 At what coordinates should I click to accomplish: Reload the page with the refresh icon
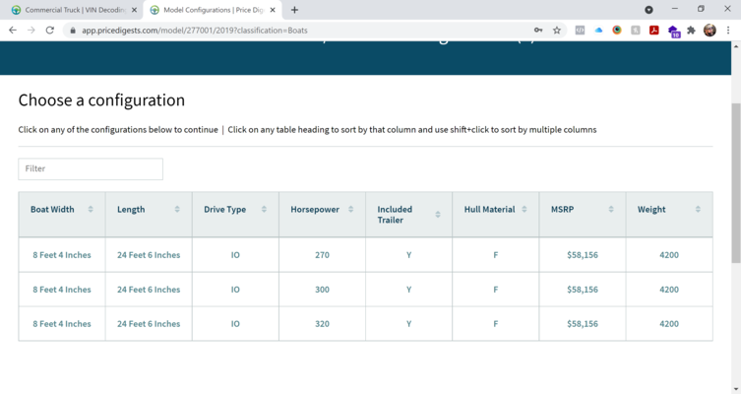click(x=50, y=31)
